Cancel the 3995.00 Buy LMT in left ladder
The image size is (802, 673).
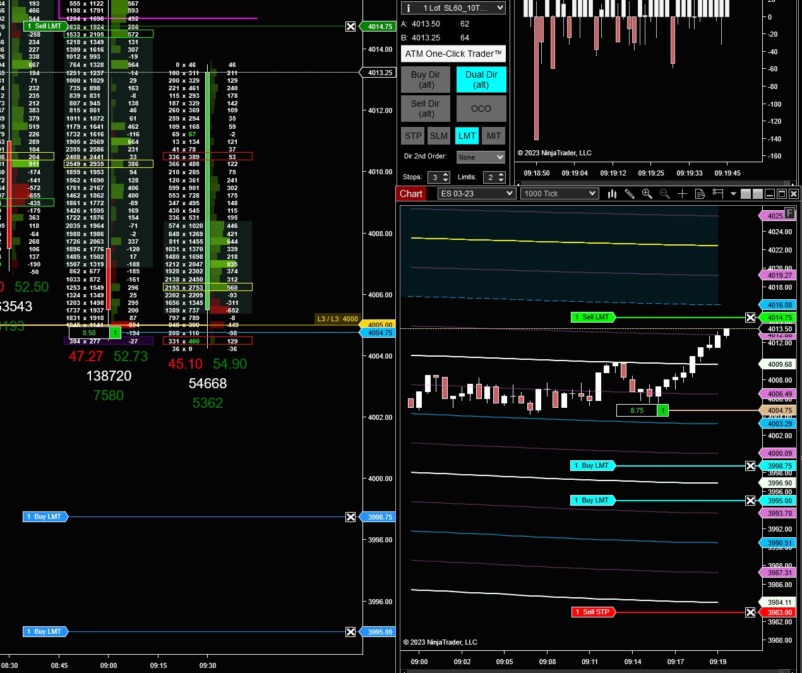350,632
